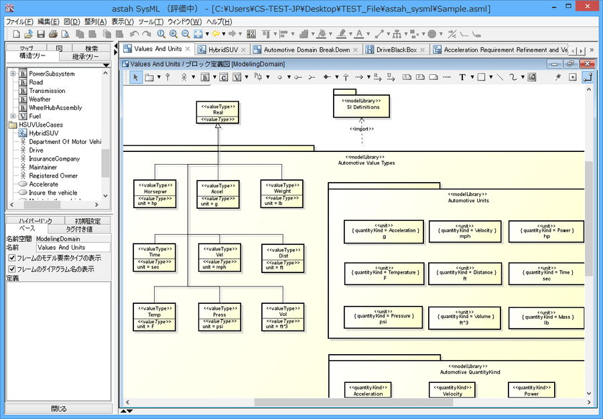The height and width of the screenshot is (419, 603).
Task: Navigate back with yellow left arrow
Action: point(216,33)
